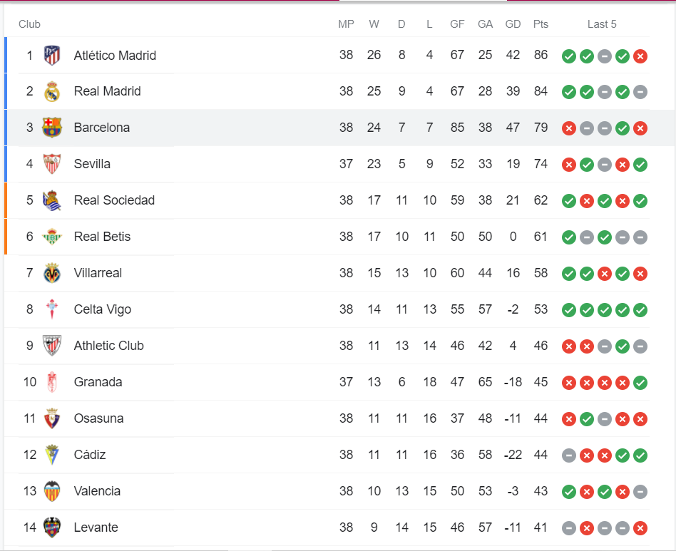The image size is (676, 551).
Task: Click the Barcelona club crest
Action: click(52, 128)
